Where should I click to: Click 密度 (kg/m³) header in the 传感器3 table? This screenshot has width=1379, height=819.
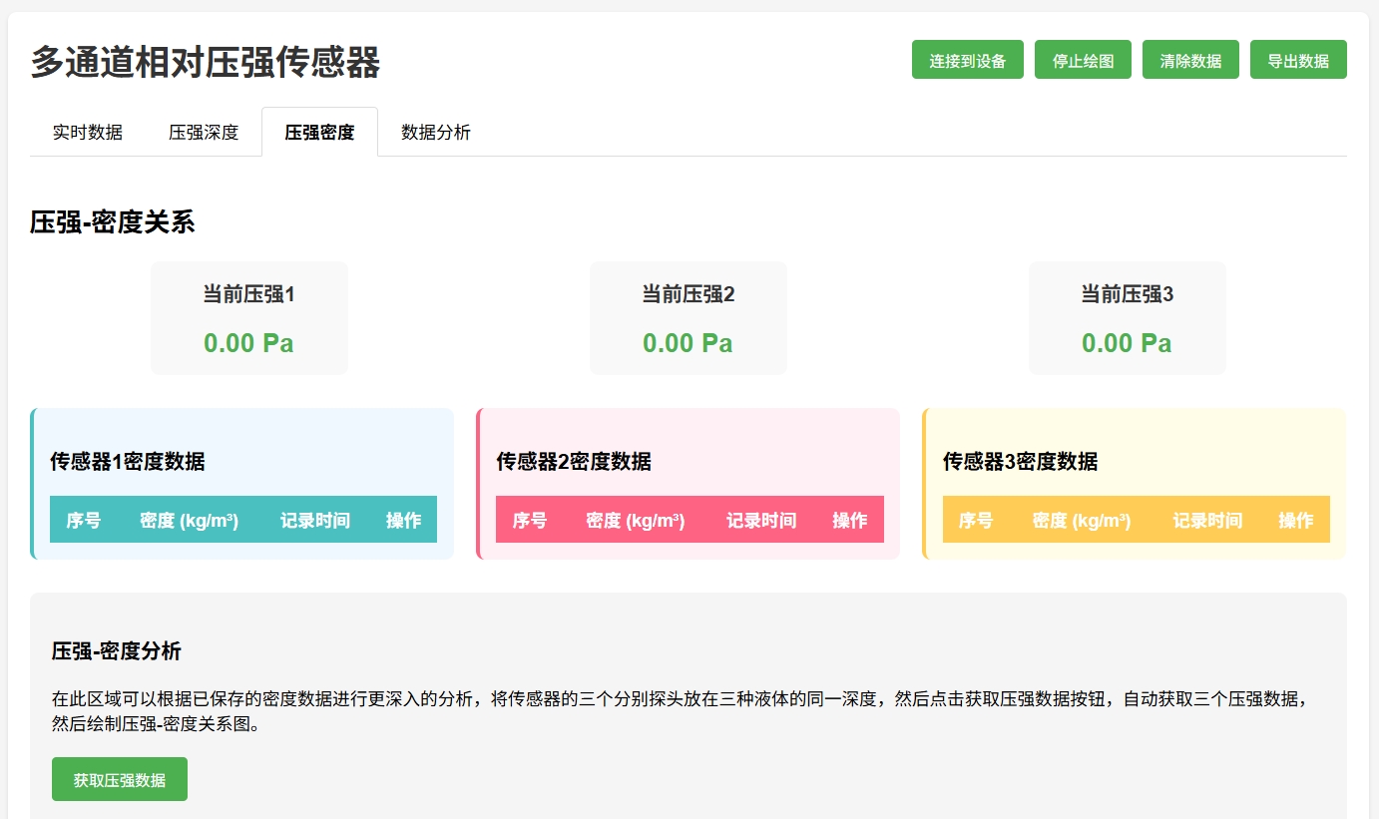[1082, 520]
